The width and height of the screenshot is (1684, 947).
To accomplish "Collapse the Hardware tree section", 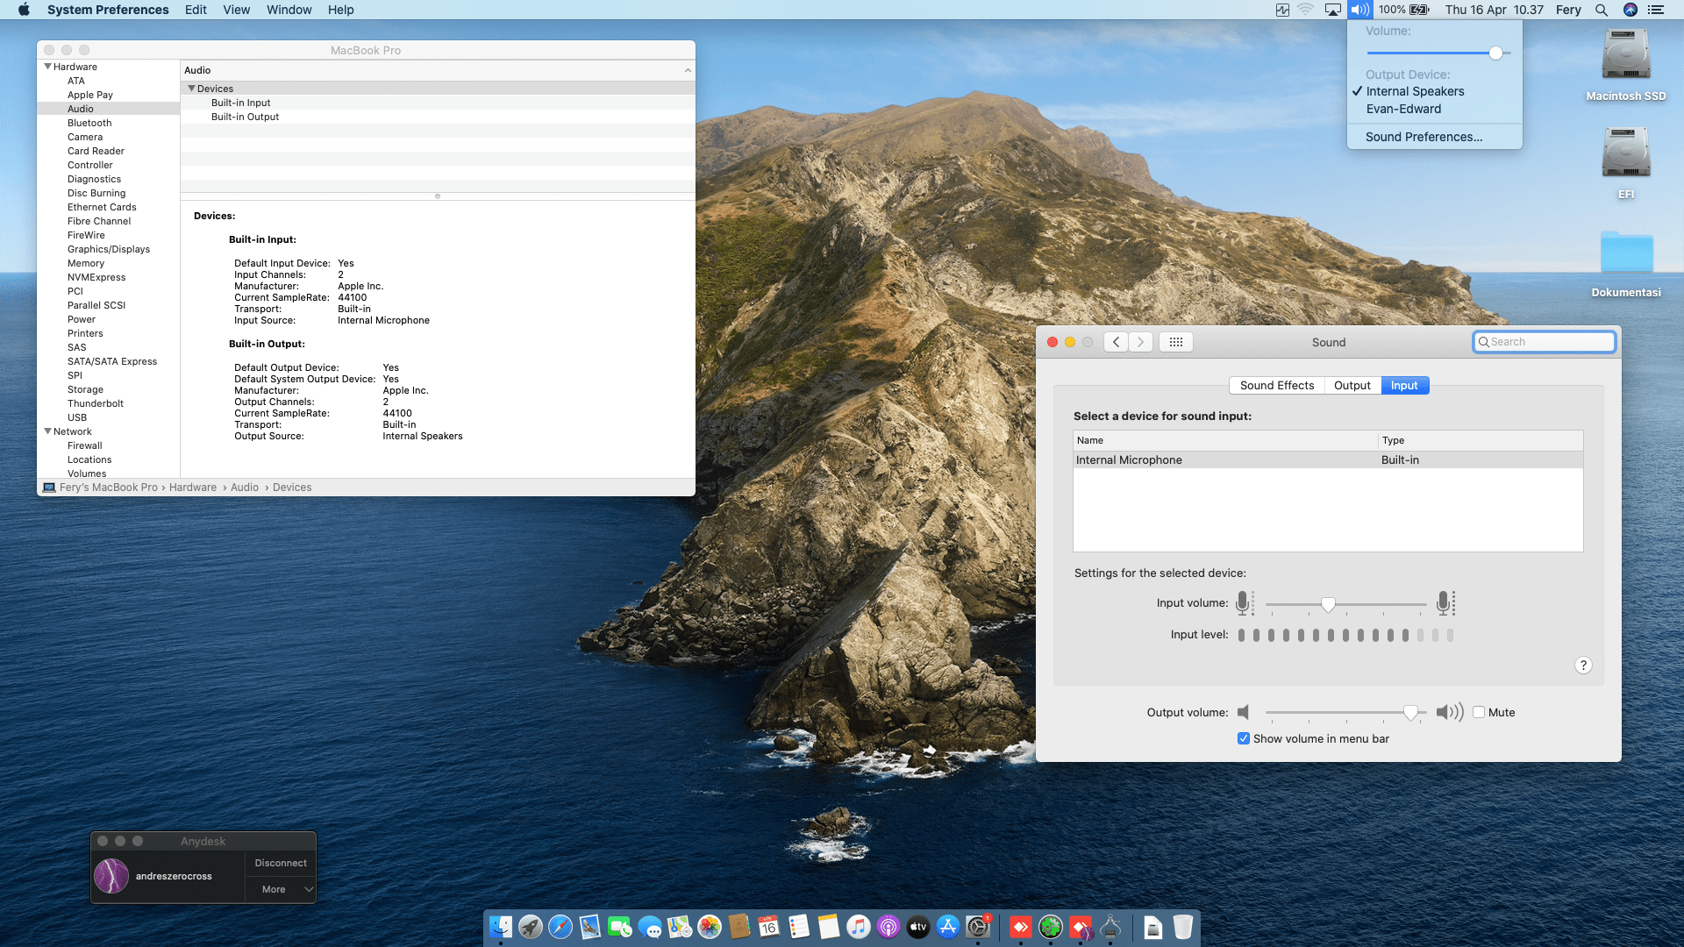I will (47, 67).
